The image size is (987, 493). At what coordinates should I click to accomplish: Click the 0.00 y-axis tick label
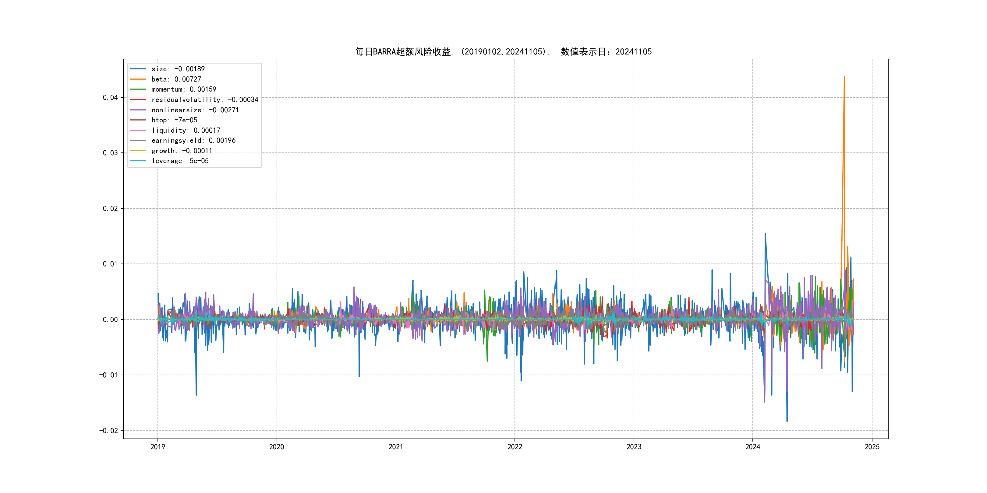tap(110, 320)
